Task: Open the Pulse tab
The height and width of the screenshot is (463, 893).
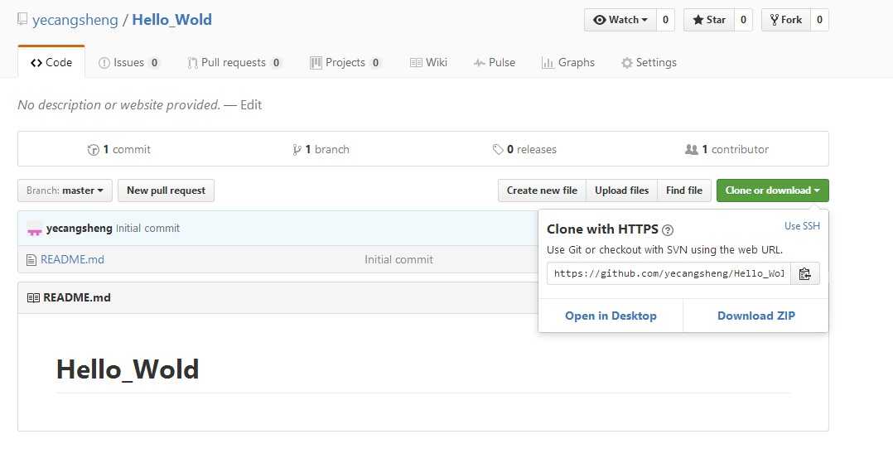Action: (495, 63)
